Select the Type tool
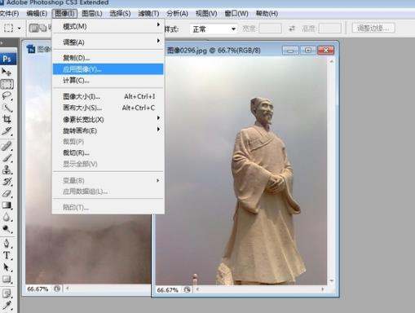The height and width of the screenshot is (313, 415). point(7,255)
